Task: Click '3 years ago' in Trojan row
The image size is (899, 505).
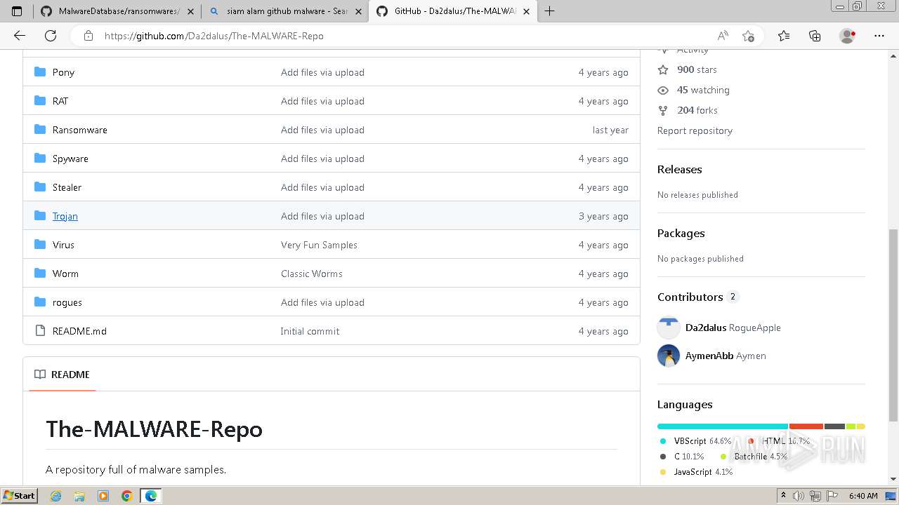Action: coord(603,216)
